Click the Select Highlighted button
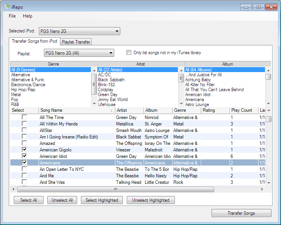The image size is (281, 225). [102, 200]
